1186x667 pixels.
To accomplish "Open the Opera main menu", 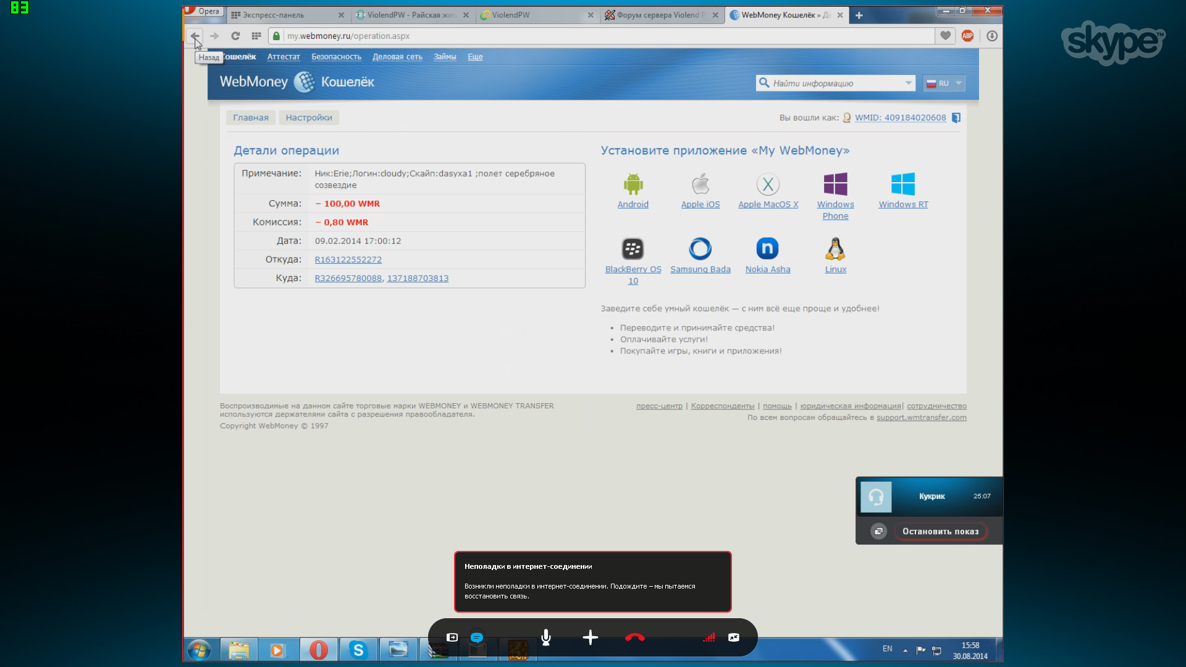I will click(203, 11).
